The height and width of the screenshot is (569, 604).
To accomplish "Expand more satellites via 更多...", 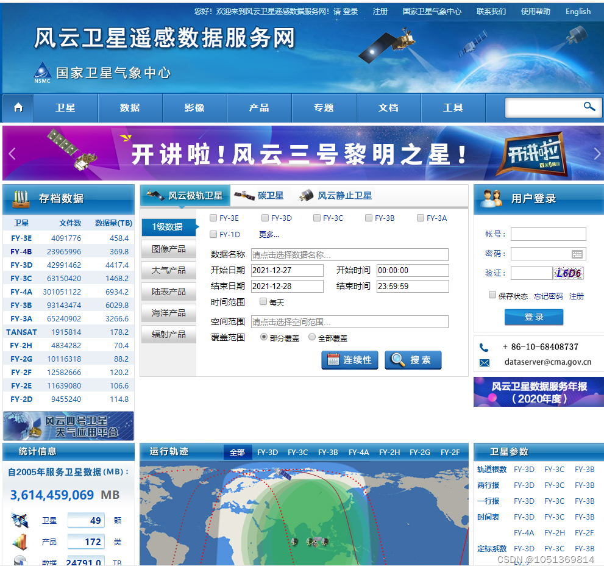I will click(269, 234).
